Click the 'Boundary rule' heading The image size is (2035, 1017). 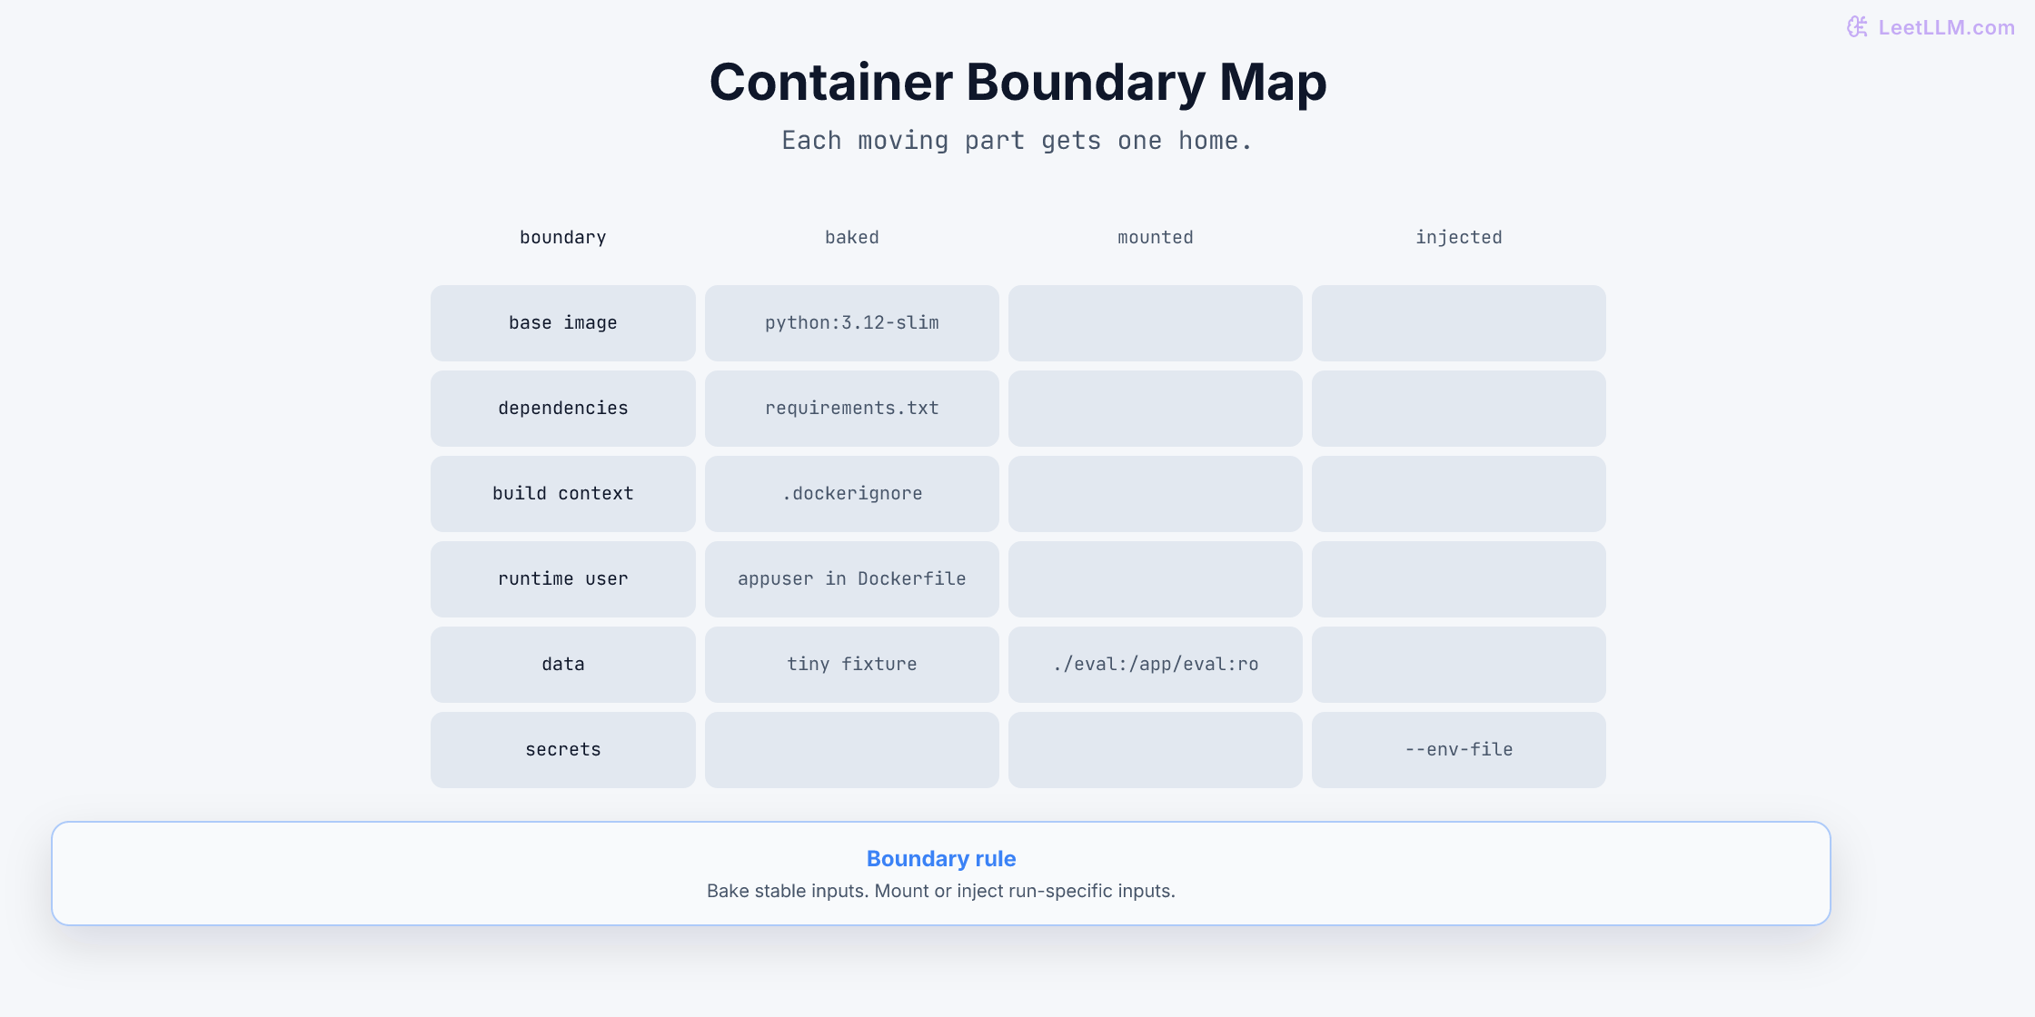[x=941, y=859]
